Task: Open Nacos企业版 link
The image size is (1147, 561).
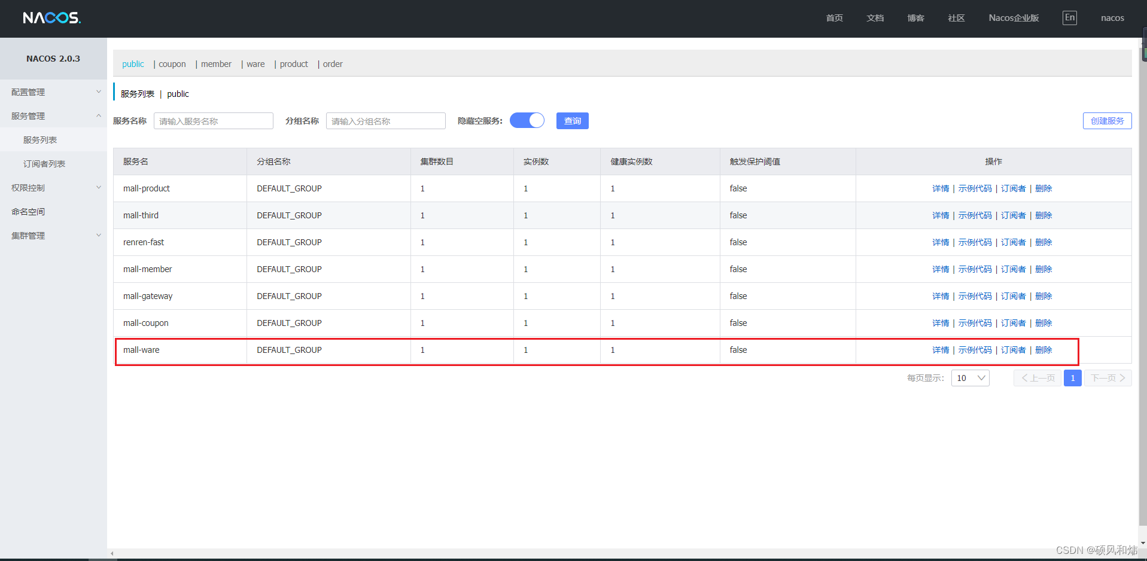Action: tap(1014, 18)
